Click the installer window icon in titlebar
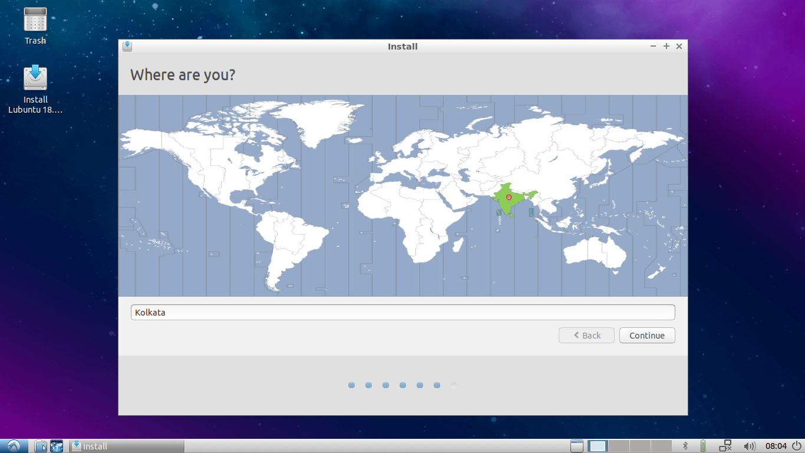Image resolution: width=805 pixels, height=453 pixels. [127, 46]
